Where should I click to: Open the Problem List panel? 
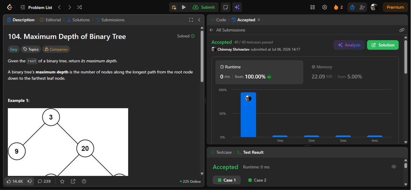pyautogui.click(x=36, y=7)
